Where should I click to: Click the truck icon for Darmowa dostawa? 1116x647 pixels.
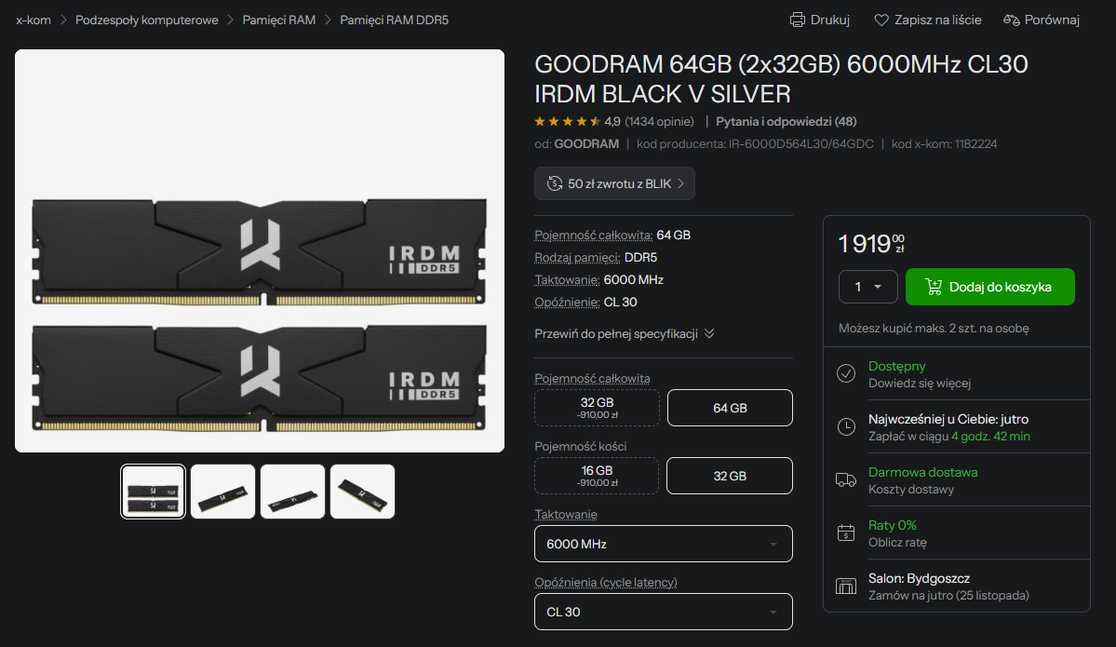pyautogui.click(x=846, y=479)
